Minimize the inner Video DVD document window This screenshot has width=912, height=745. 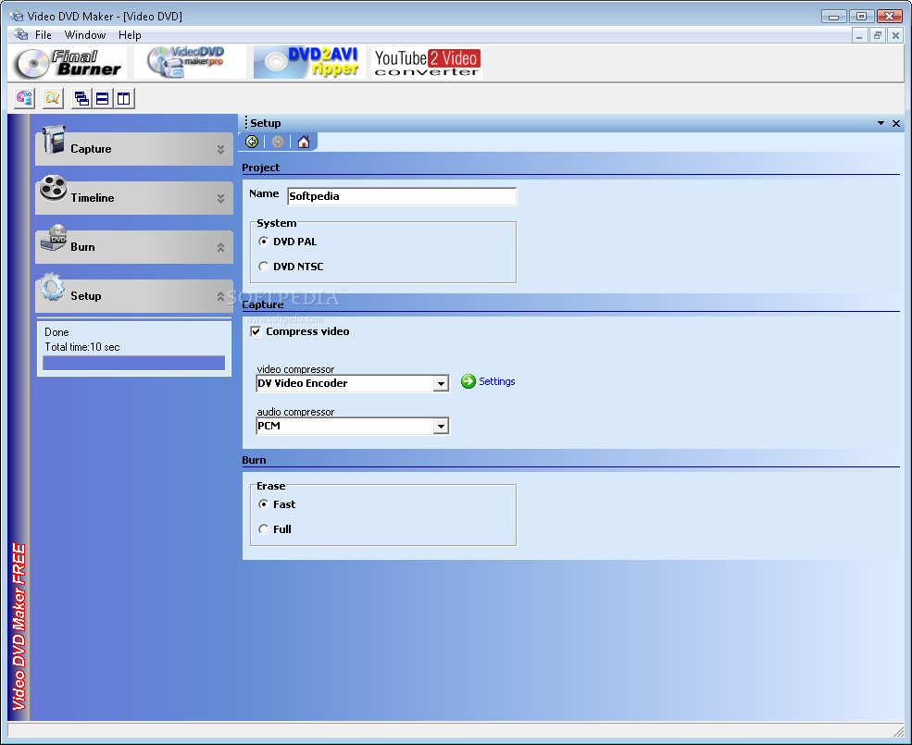click(859, 36)
